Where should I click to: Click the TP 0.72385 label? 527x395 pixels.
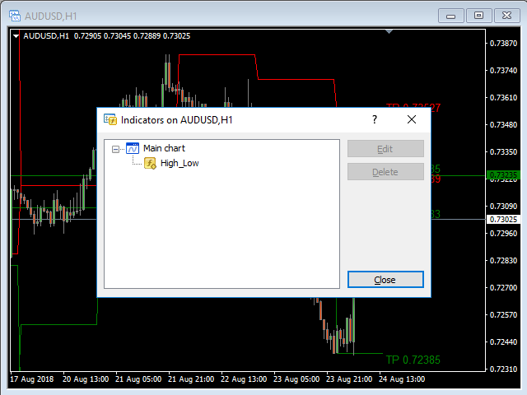click(x=413, y=360)
